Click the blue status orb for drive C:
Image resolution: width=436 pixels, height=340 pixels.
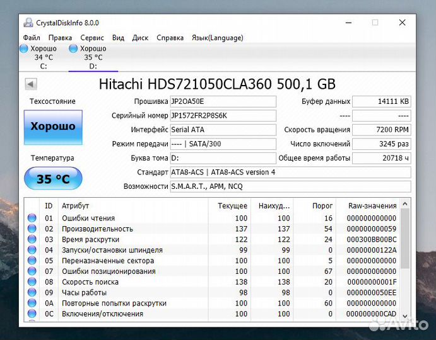[x=24, y=48]
